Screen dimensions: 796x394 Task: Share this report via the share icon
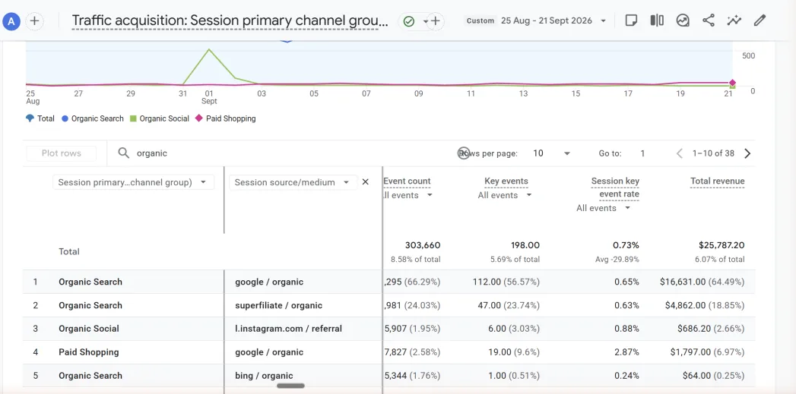click(708, 20)
